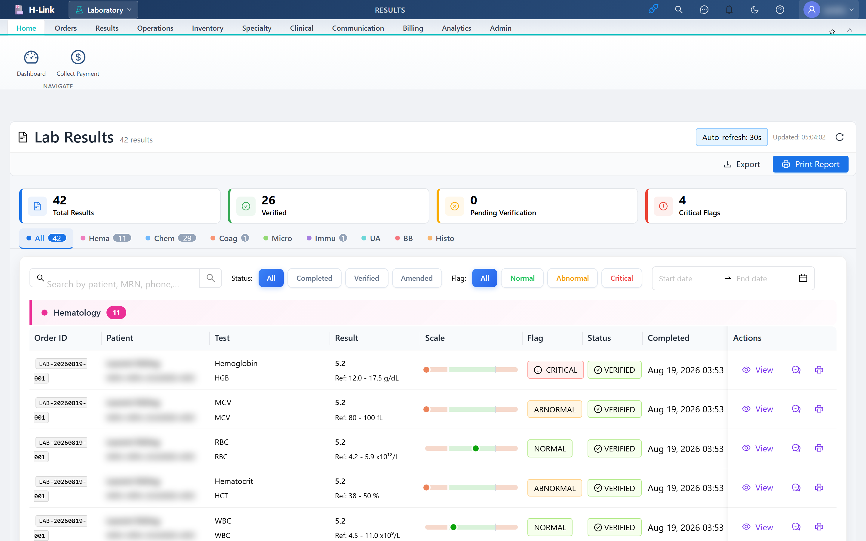Open the Laboratory module dropdown
866x541 pixels.
pos(103,10)
